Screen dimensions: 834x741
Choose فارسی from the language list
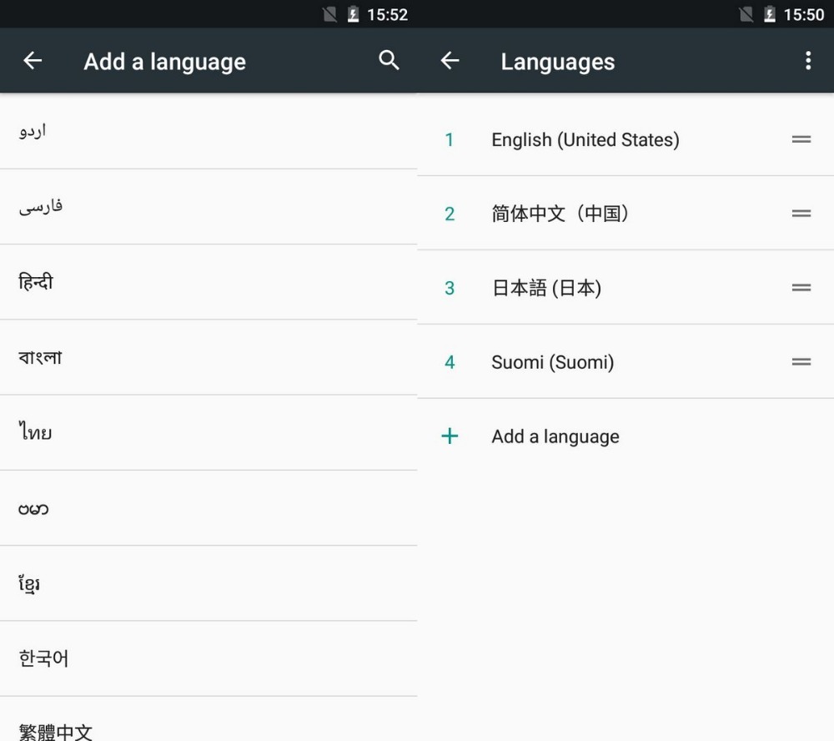[x=41, y=206]
